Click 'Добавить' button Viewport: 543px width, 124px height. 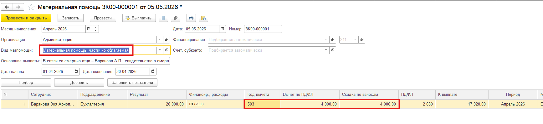79,82
